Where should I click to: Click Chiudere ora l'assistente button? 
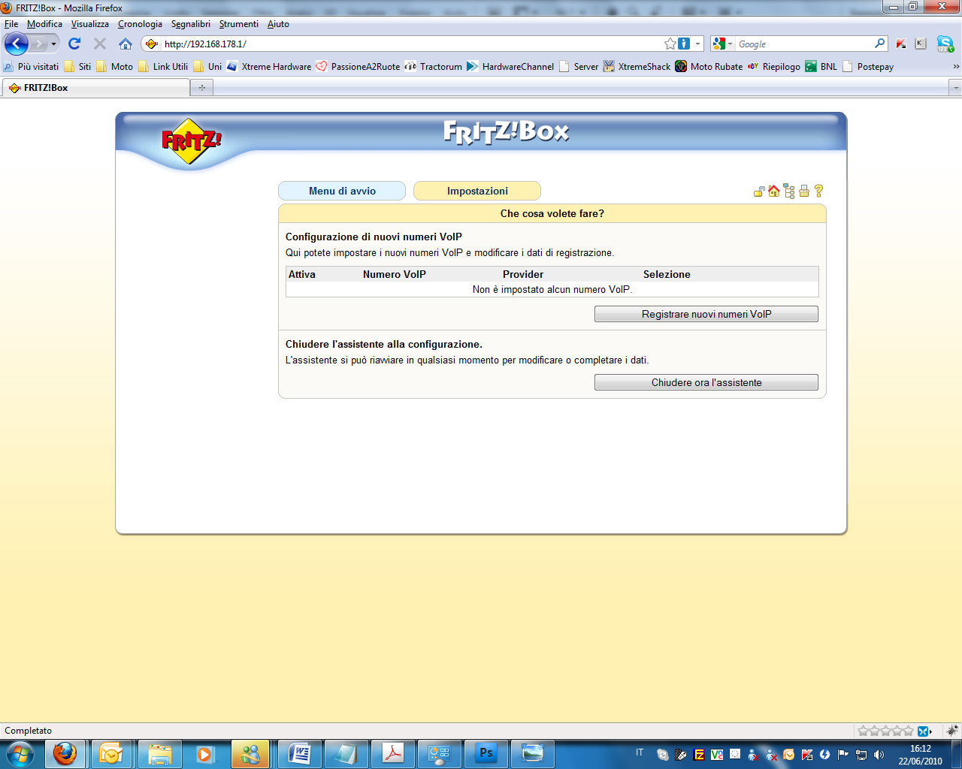(x=706, y=382)
